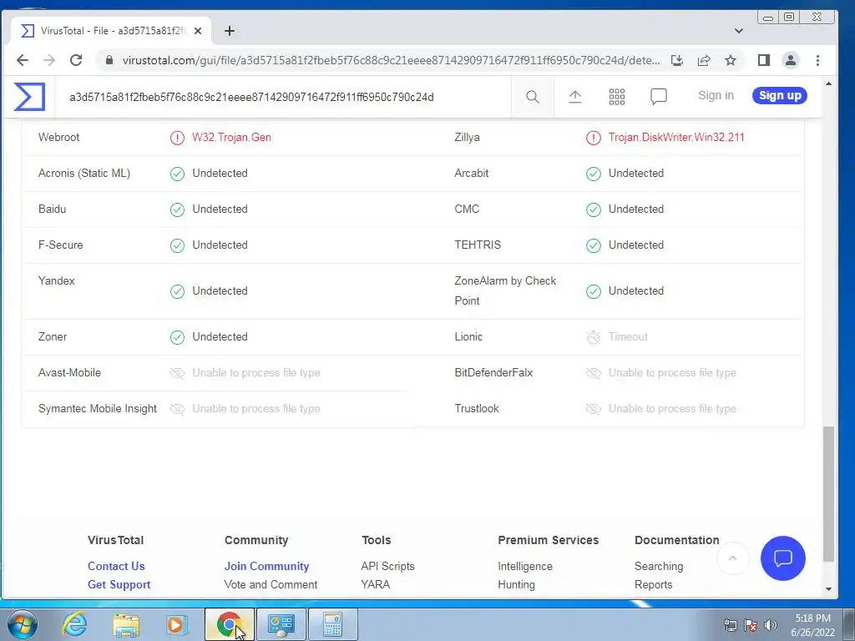Click the BitDefenderFalx engine name
Screen dimensions: 855x641
tap(493, 372)
